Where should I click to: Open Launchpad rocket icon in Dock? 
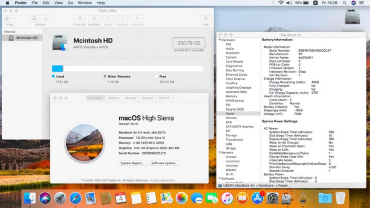pos(60,198)
